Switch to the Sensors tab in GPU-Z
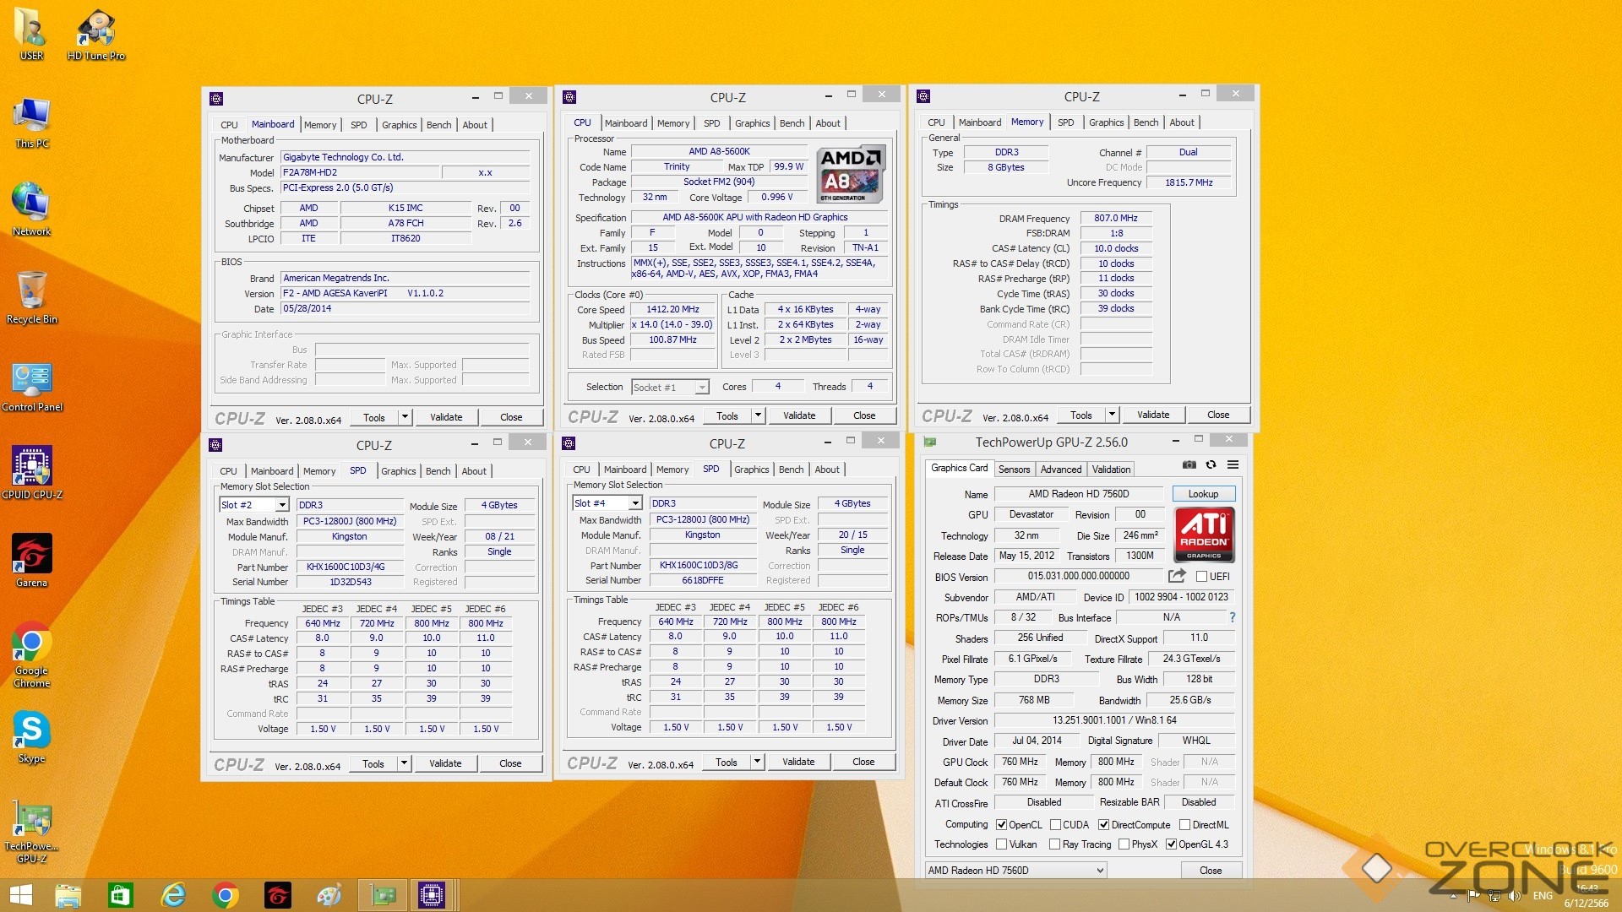The width and height of the screenshot is (1622, 912). click(1014, 470)
